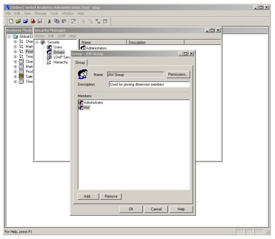Click the Hierarchy icon in Security tree
The image size is (275, 239).
click(49, 62)
